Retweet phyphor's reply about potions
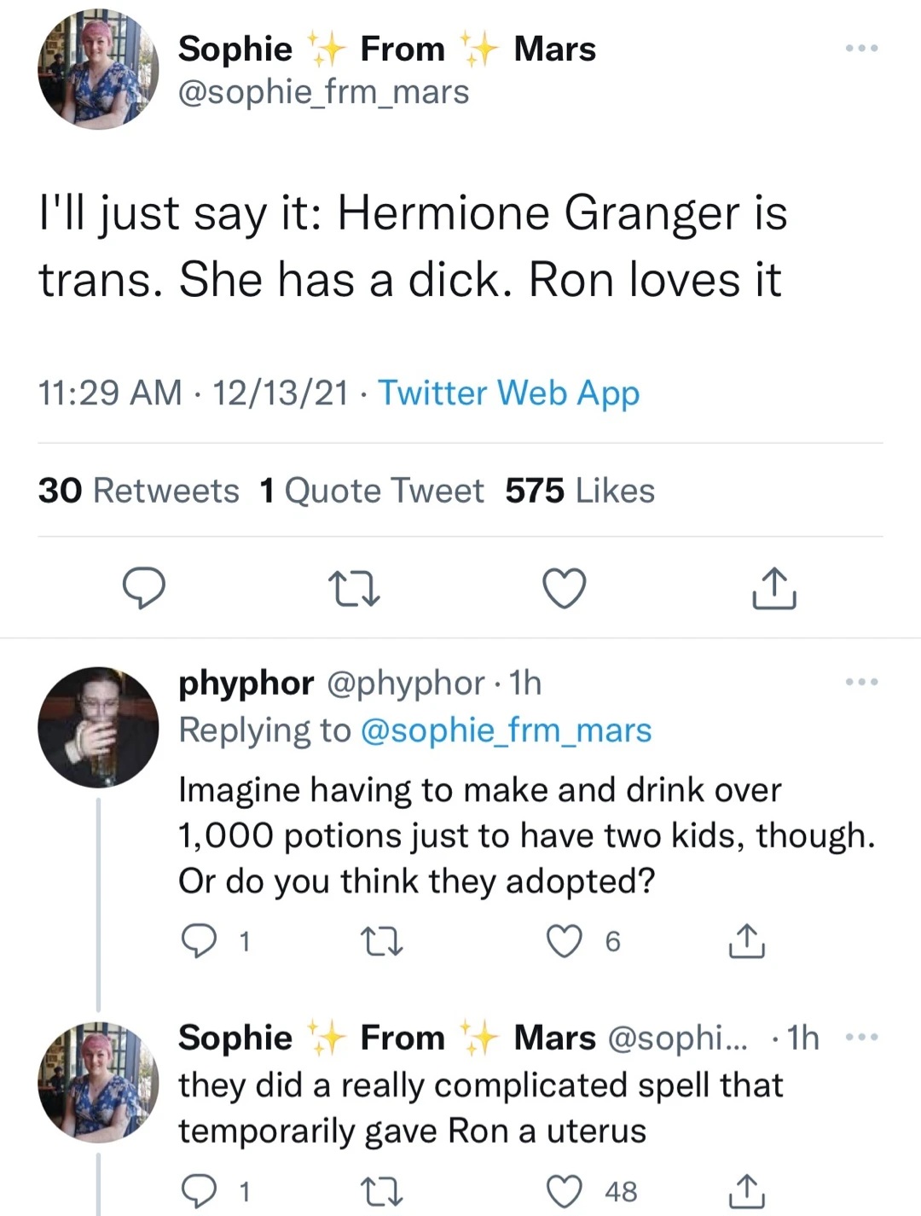This screenshot has height=1216, width=921. click(x=381, y=941)
